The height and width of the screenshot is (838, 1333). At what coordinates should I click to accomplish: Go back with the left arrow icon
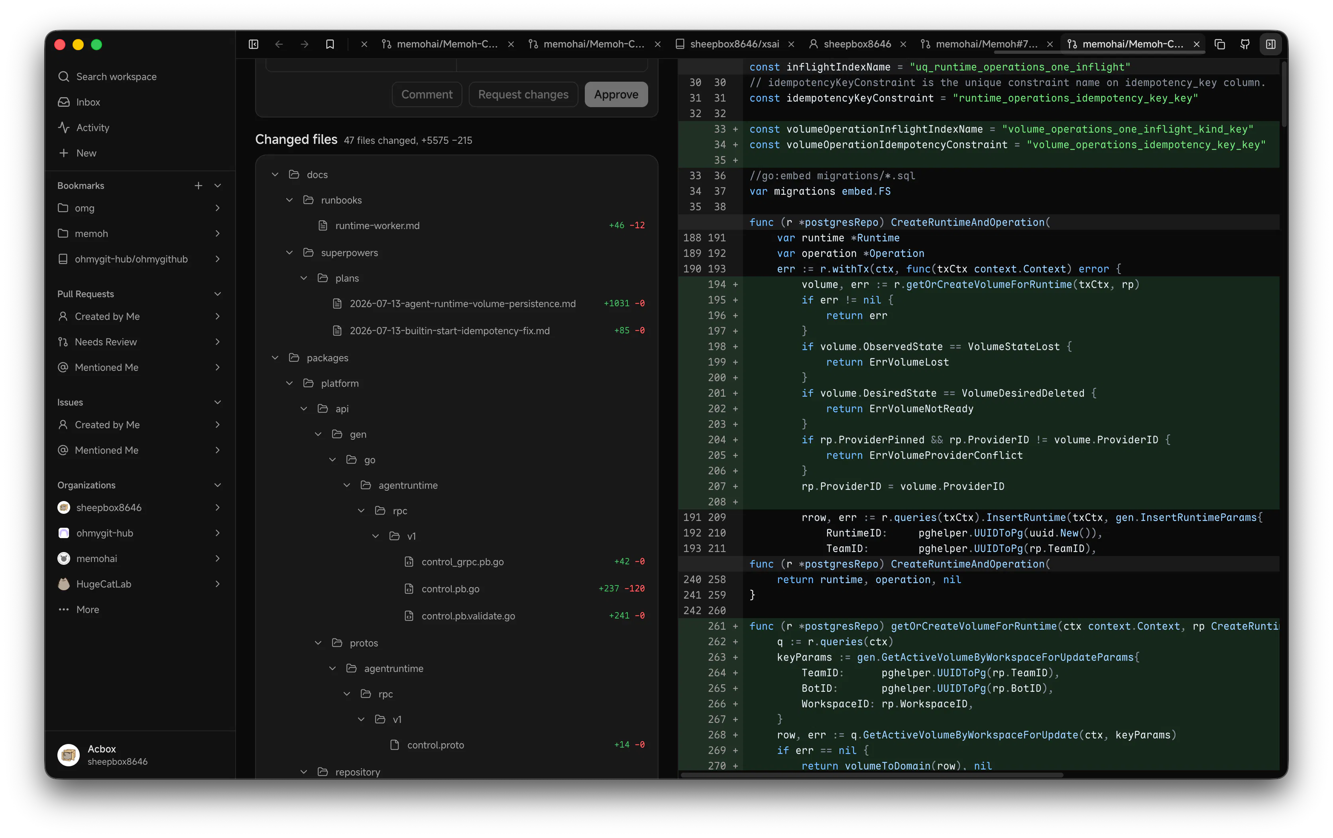click(279, 44)
